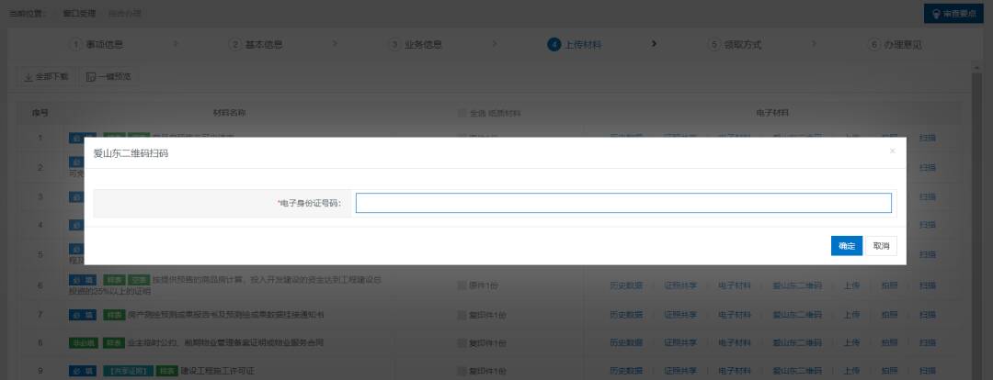Screen dimensions: 993x380
Task: Click 爱山东二维码 link in row 8
Action: (x=796, y=343)
